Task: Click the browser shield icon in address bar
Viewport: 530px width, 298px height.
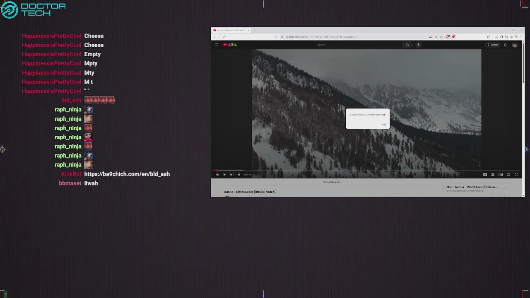Action: coord(448,37)
